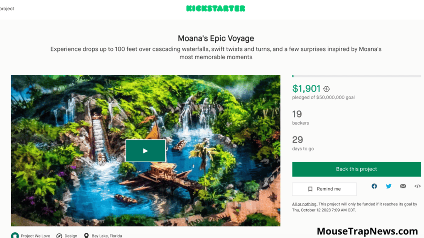This screenshot has height=238, width=424.
Task: Click the currency conversion icon beside $1,901
Action: pyautogui.click(x=326, y=89)
